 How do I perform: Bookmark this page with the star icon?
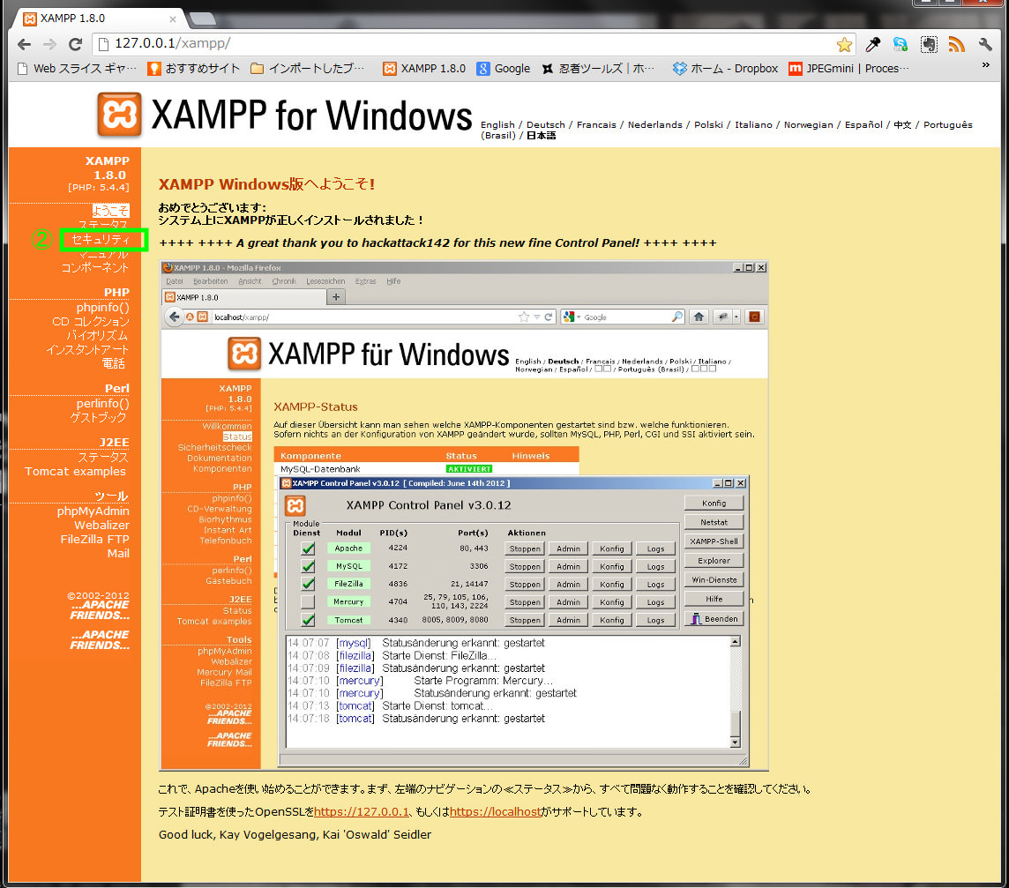(844, 44)
